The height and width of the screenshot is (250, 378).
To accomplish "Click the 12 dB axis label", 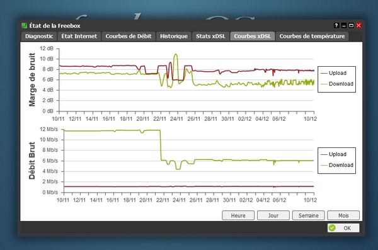I will click(47, 48).
